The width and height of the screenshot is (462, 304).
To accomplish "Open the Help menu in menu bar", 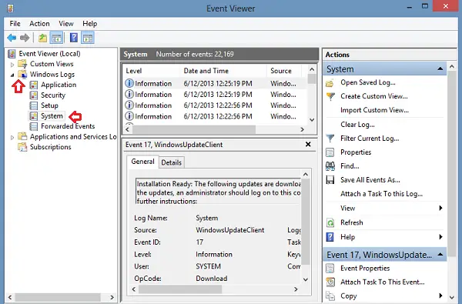I will (89, 24).
